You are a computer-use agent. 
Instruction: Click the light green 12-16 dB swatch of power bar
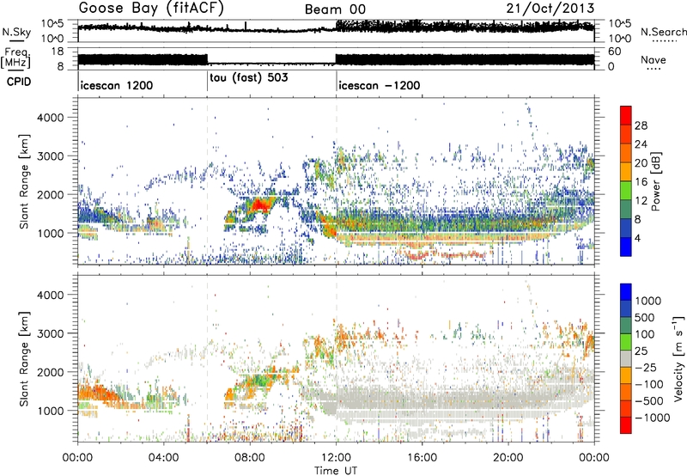click(x=626, y=190)
